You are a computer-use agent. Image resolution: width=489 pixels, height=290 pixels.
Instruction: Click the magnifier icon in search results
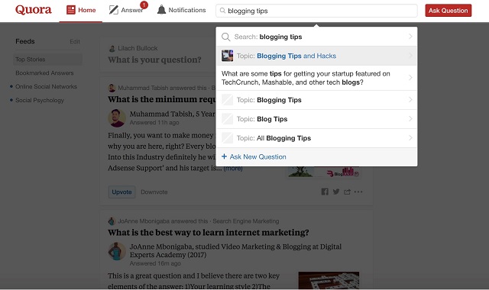tap(226, 37)
